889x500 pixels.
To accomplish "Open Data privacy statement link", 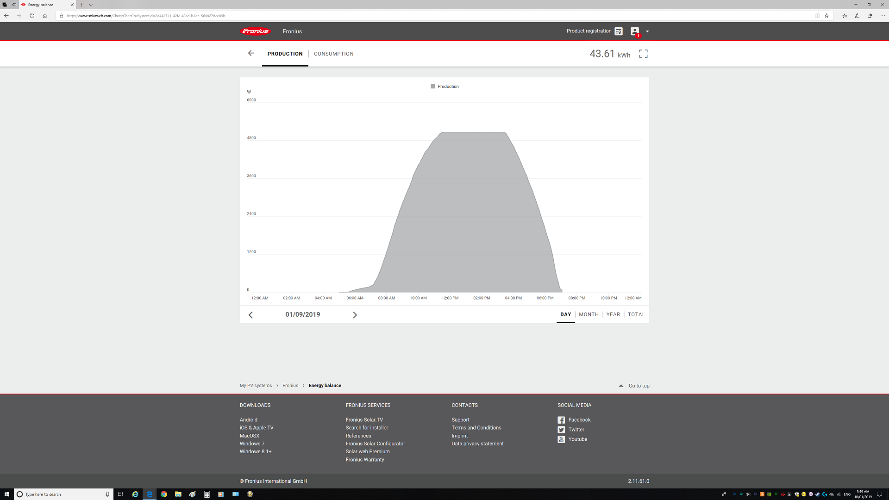I will click(x=477, y=444).
